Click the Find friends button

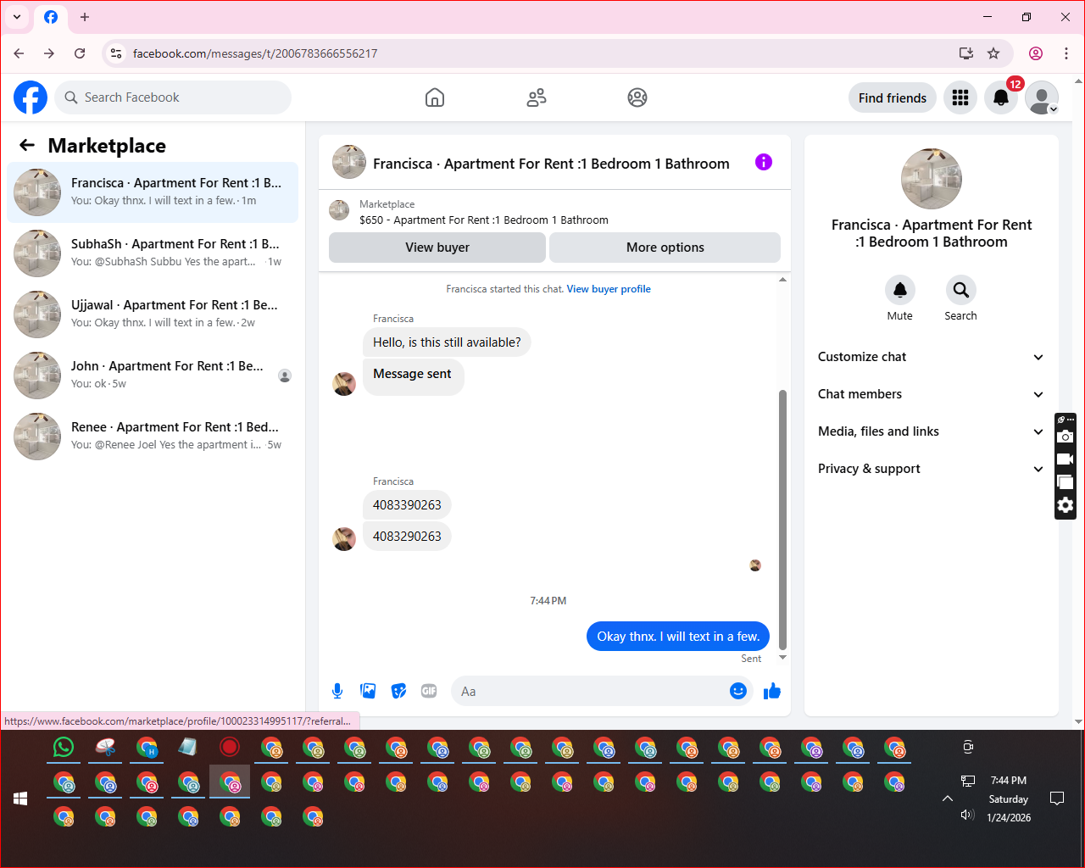[x=893, y=97]
